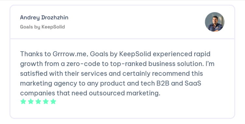The height and width of the screenshot is (124, 245).
Task: Click 'outsourced marketing' in the last line
Action: (x=124, y=93)
